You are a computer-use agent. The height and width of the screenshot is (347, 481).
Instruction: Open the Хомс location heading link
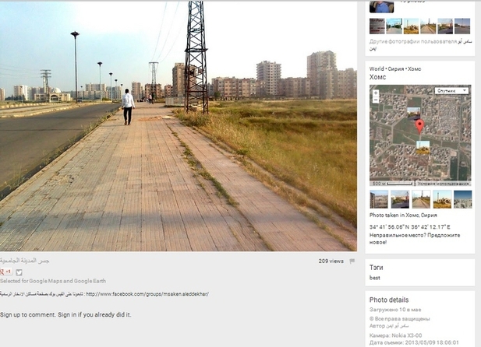point(377,77)
